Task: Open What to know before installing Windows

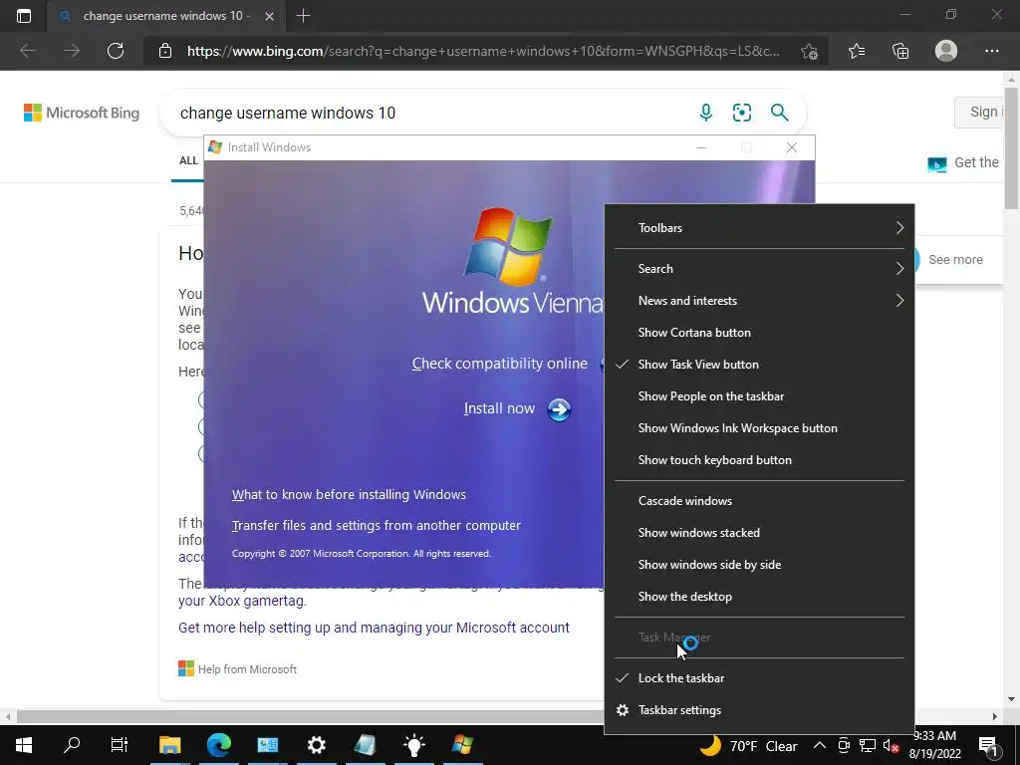Action: coord(349,494)
